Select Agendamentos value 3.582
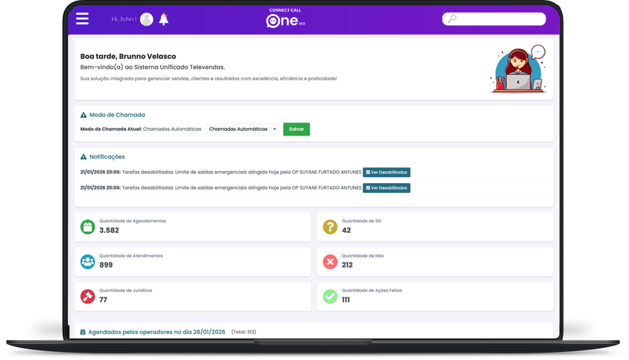Viewport: 629px width, 360px height. tap(109, 230)
